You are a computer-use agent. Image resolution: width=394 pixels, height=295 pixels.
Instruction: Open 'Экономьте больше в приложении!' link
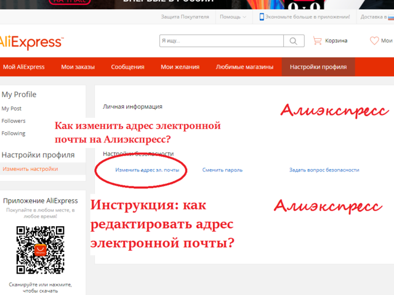(x=308, y=17)
